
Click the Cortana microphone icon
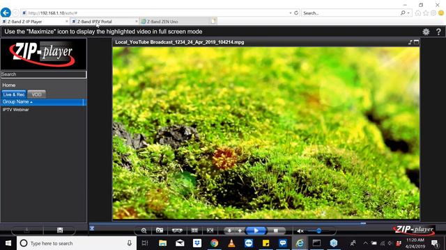pyautogui.click(x=129, y=243)
